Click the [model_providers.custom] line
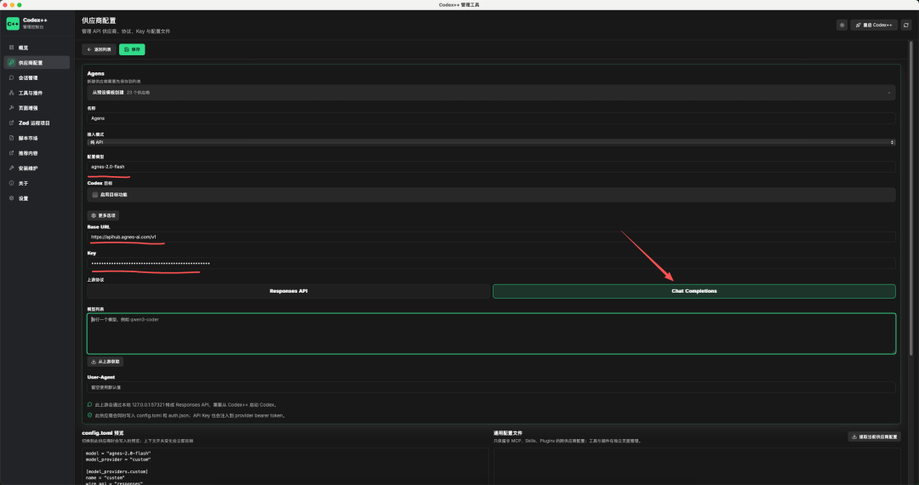Screen dimensions: 919x485 [117, 471]
